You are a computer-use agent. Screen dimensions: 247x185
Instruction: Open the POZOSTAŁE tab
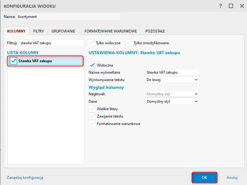coord(155,31)
